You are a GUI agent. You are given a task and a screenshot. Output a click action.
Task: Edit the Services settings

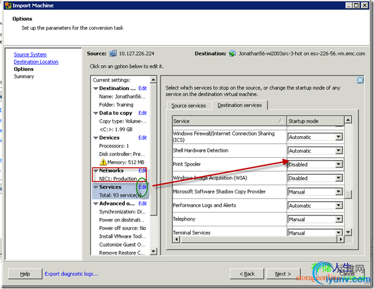coord(142,187)
